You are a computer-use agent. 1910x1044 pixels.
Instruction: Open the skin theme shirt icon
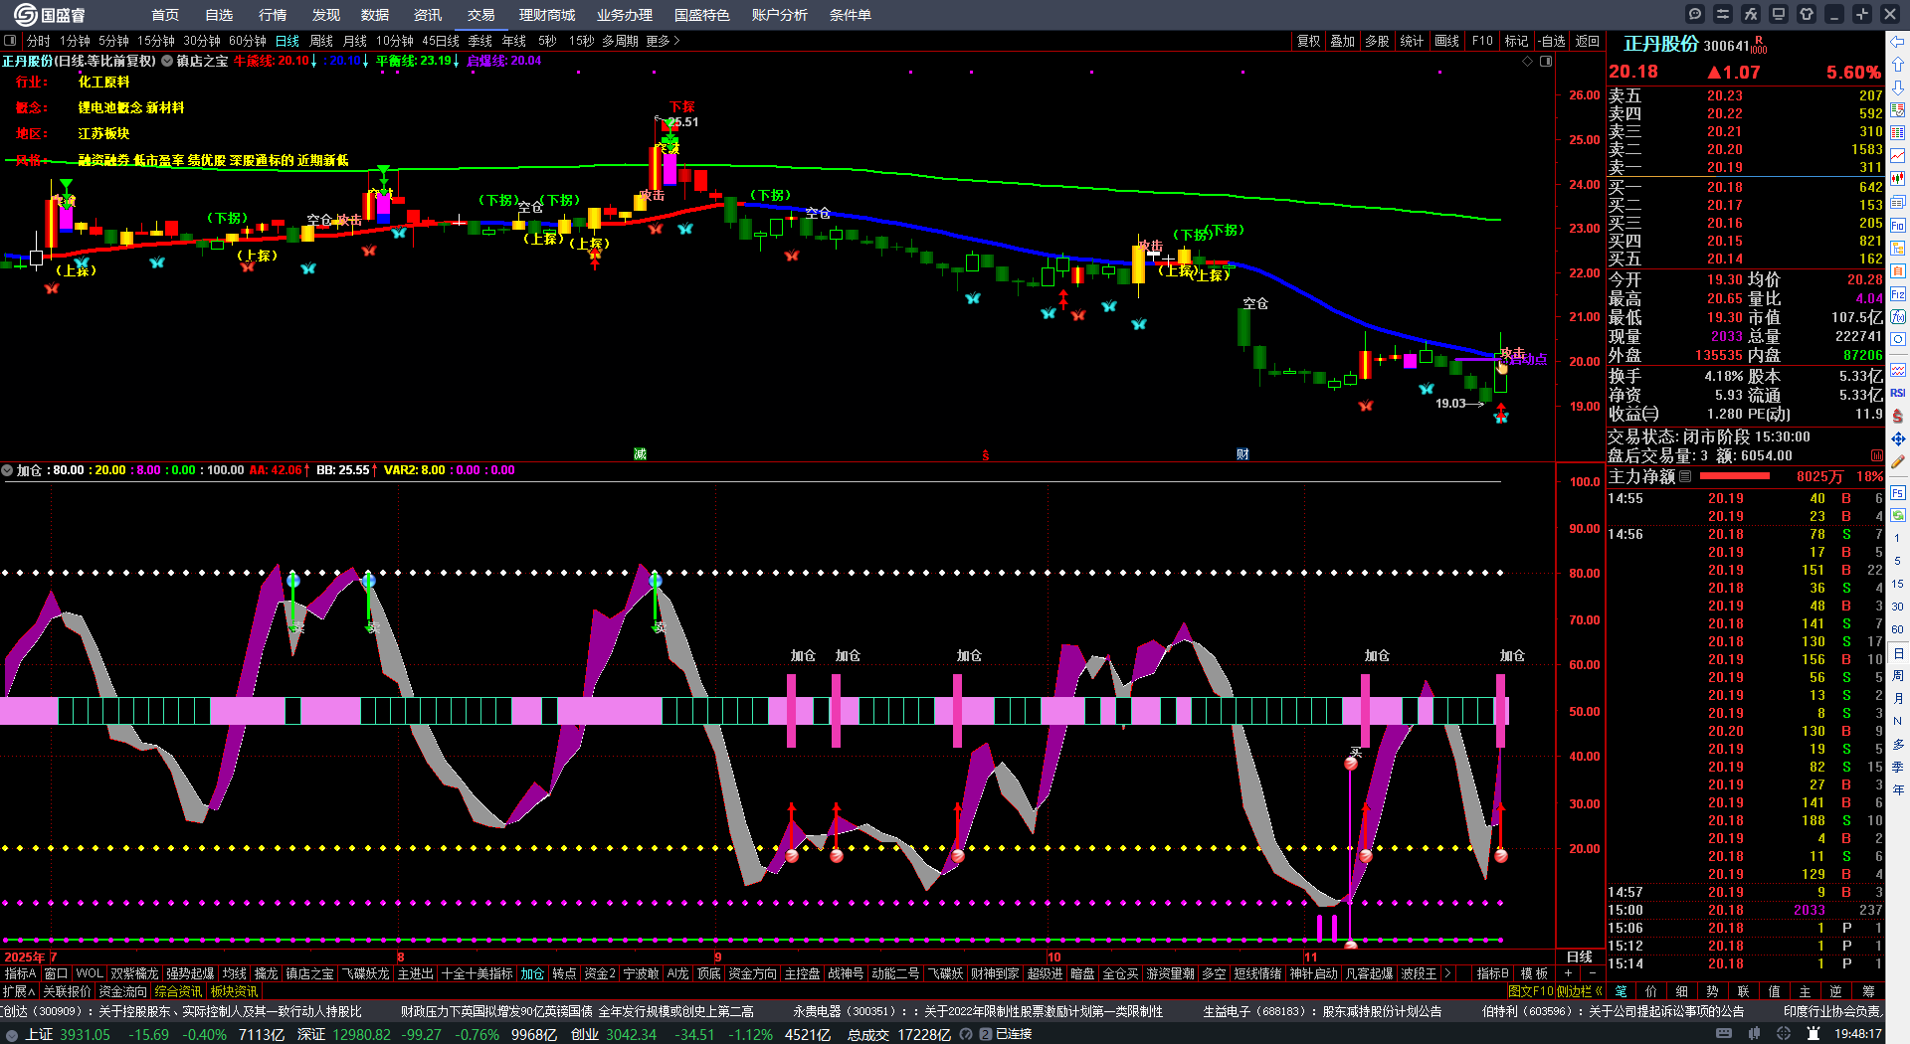(x=1807, y=14)
